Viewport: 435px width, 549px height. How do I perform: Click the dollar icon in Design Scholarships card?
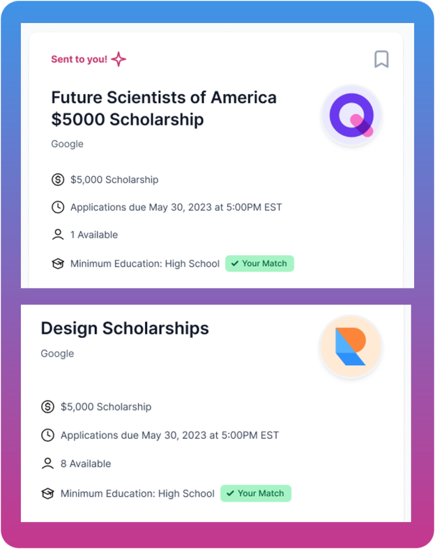48,407
